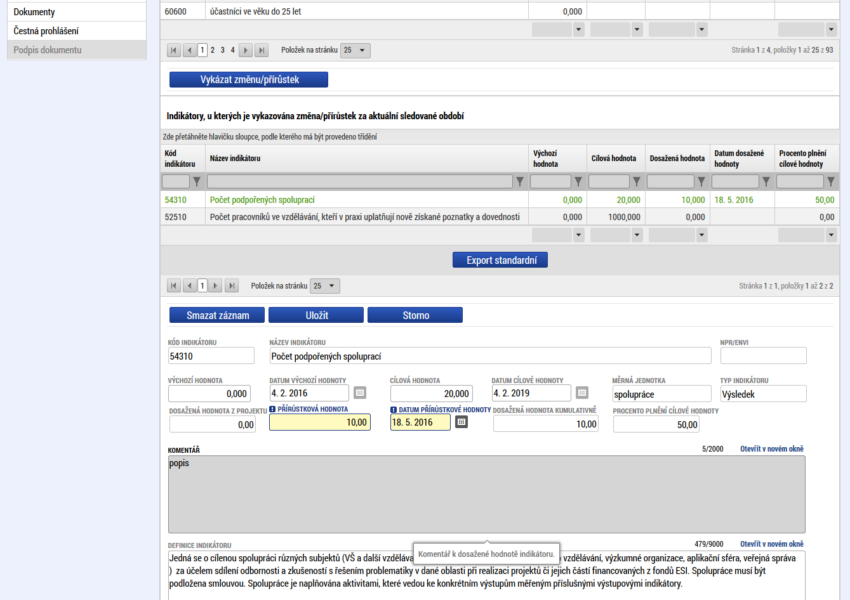Open calendar for Datum cílové hodnoty
This screenshot has width=850, height=600.
582,393
